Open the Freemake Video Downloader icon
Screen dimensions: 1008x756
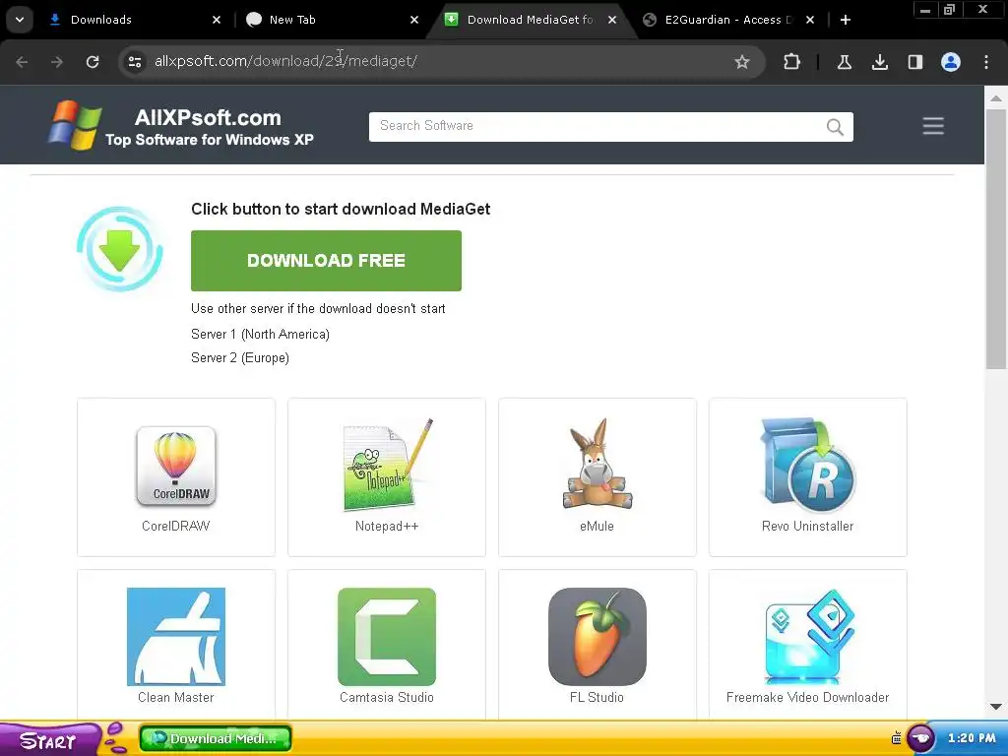(x=808, y=637)
